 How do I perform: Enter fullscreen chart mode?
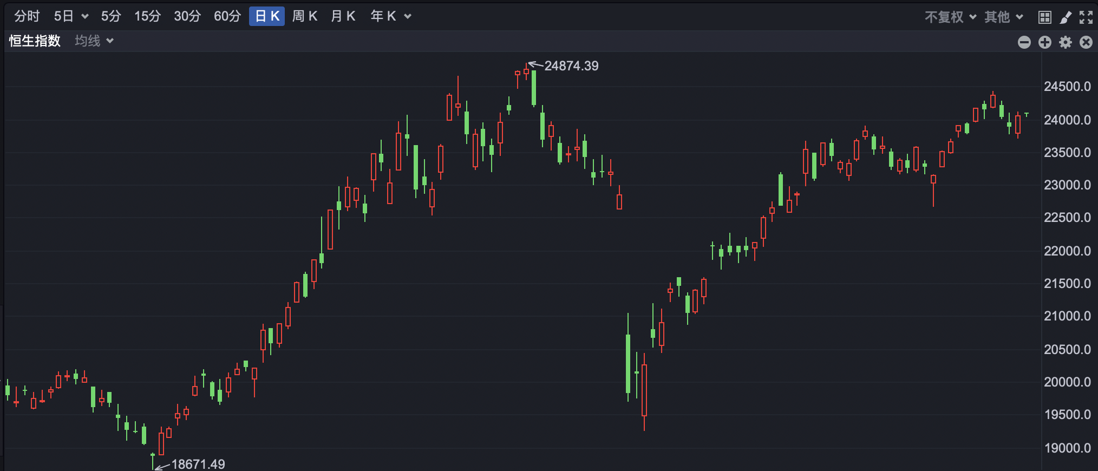coord(1086,17)
